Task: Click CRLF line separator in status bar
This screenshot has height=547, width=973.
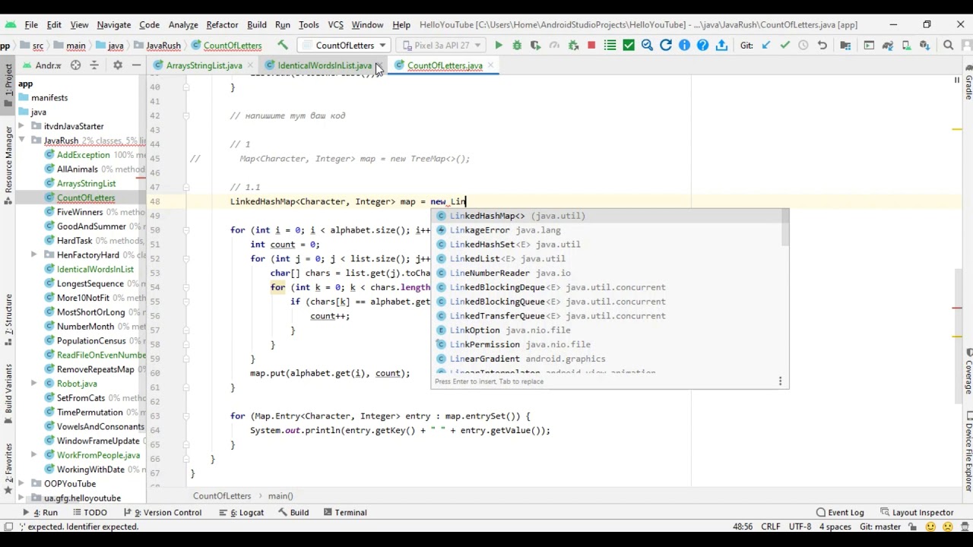Action: point(770,526)
